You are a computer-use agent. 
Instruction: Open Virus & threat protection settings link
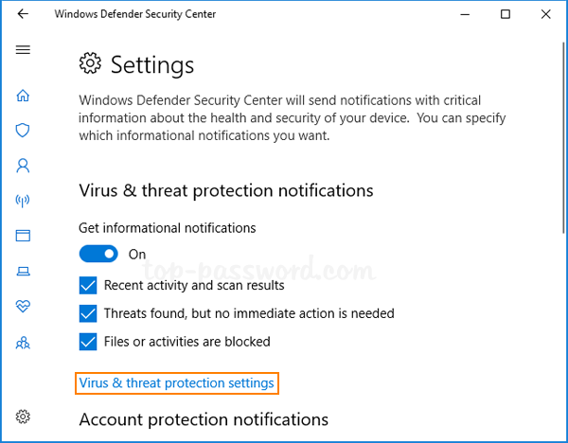(x=176, y=383)
